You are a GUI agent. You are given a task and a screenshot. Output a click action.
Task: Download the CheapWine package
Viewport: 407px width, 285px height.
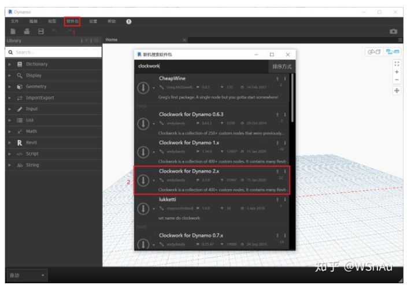point(143,88)
